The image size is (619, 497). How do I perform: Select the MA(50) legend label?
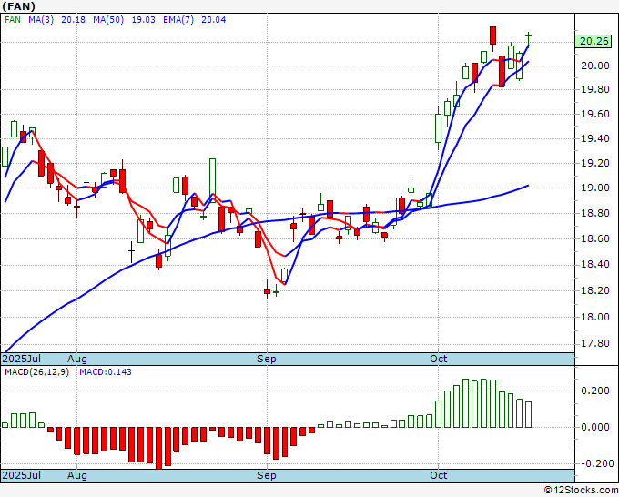[x=108, y=20]
